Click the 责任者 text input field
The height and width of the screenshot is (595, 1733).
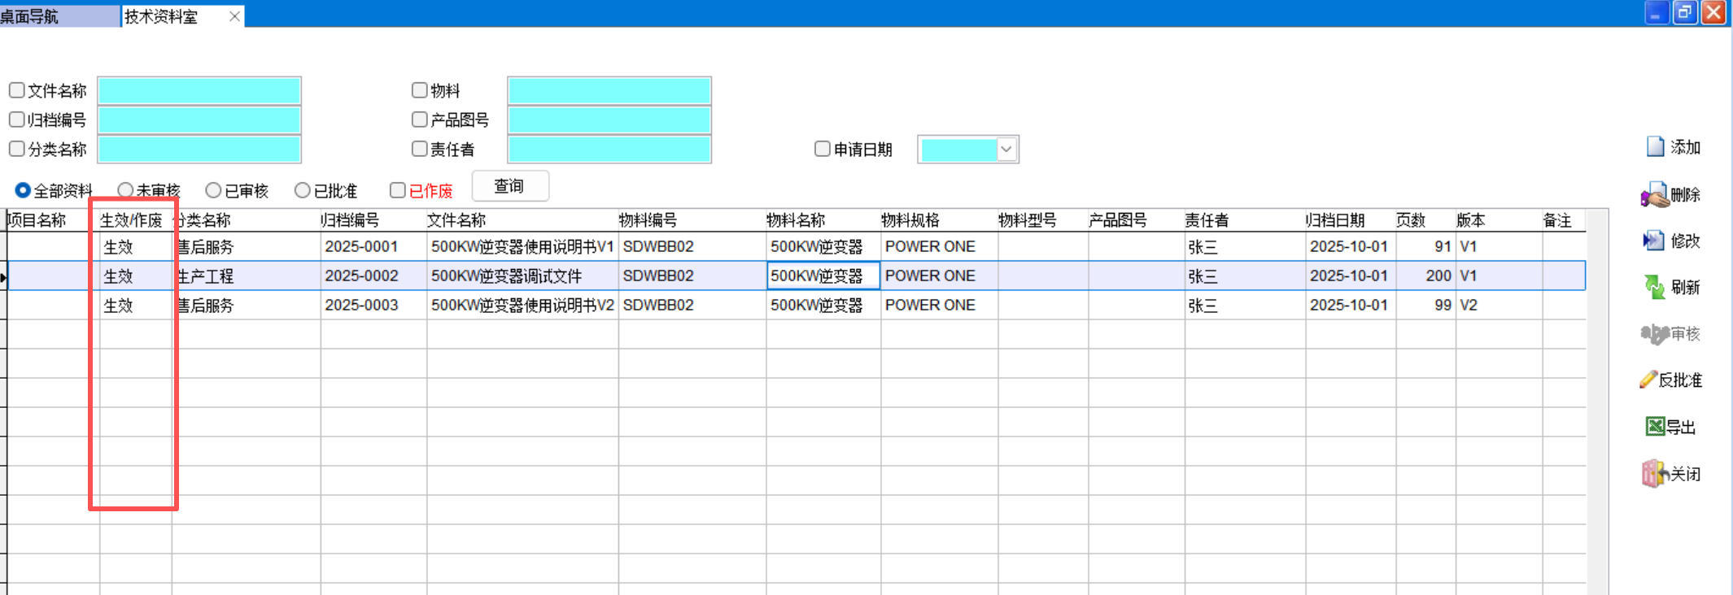(609, 150)
